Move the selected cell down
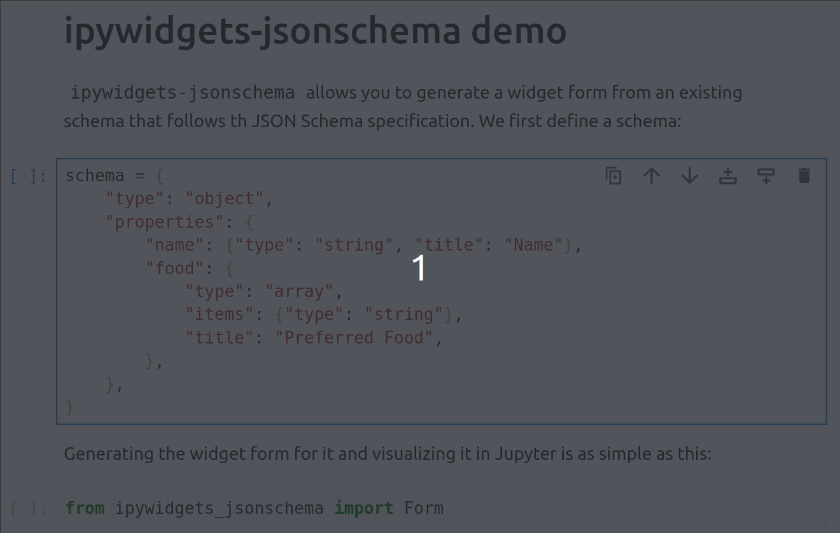This screenshot has width=840, height=533. click(690, 176)
